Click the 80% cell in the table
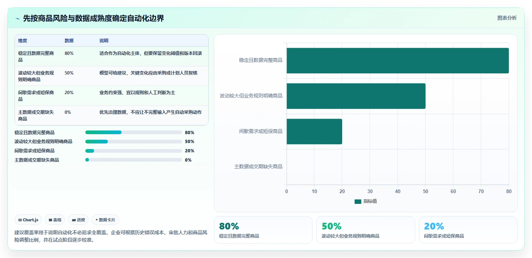Screen dimensions: 532x258 point(69,53)
